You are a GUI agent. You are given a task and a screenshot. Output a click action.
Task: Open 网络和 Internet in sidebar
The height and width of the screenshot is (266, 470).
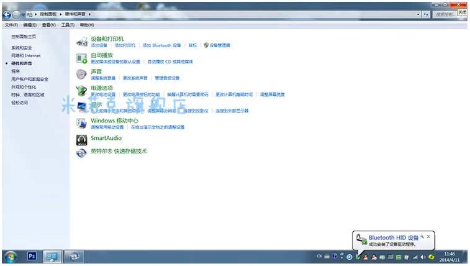click(x=26, y=55)
